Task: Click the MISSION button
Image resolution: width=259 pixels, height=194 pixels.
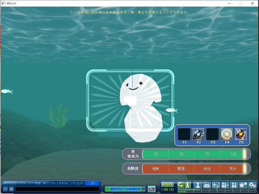Action: pyautogui.click(x=167, y=184)
